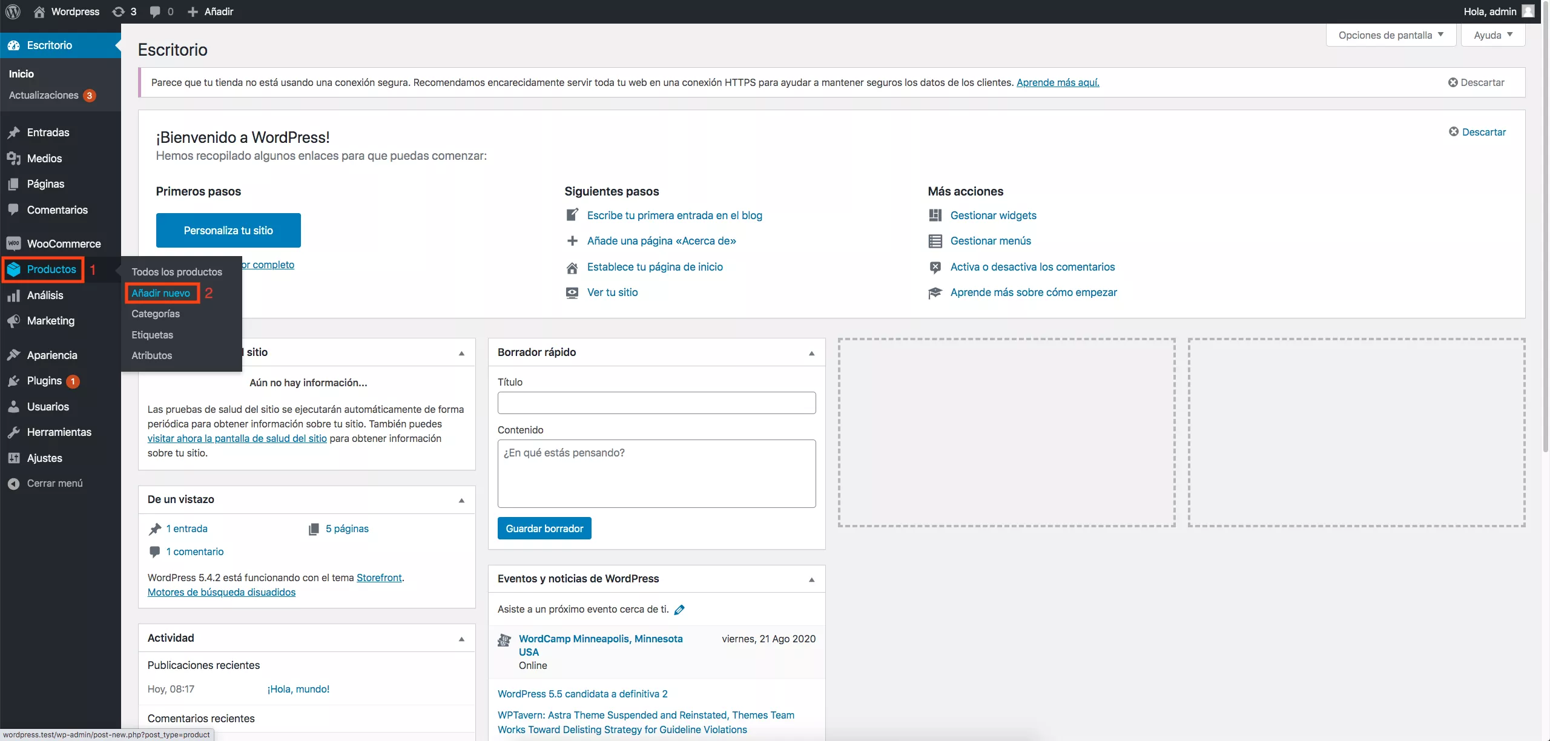The image size is (1550, 741).
Task: Open the comments bubble icon in admin bar
Action: pos(155,12)
